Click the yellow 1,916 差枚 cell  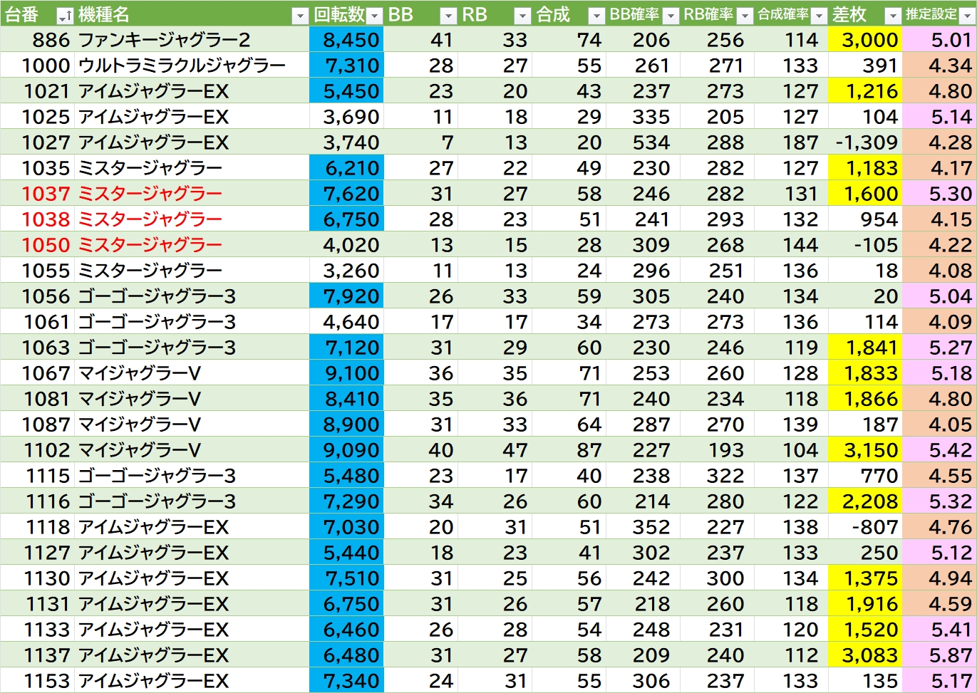[x=864, y=604]
